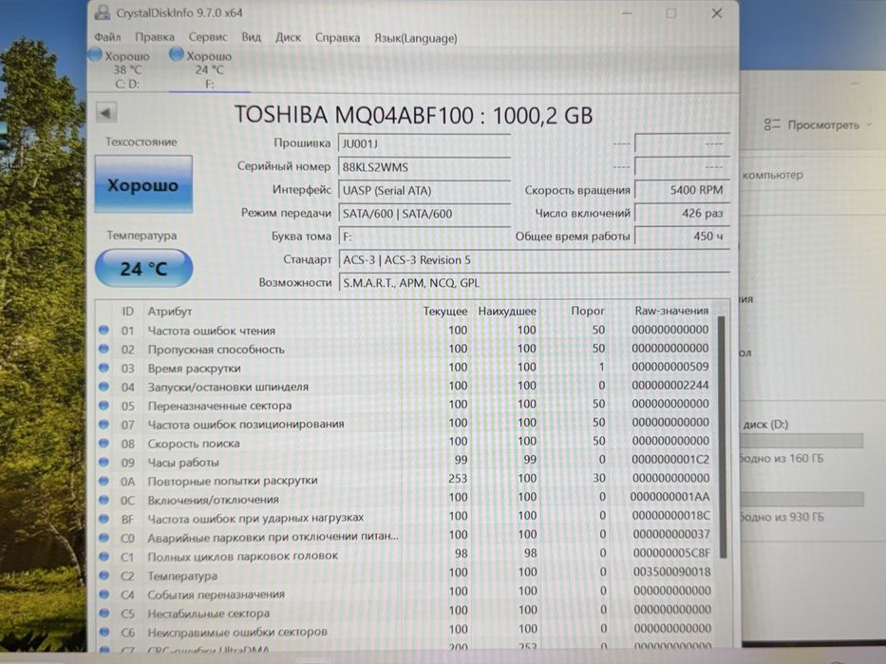
Task: Click the CrystalDiskInfo title bar icon
Action: (x=103, y=12)
